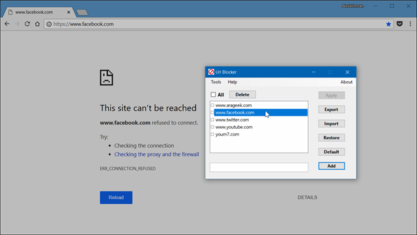Toggle the All checkbox
This screenshot has height=235, width=417.
213,94
